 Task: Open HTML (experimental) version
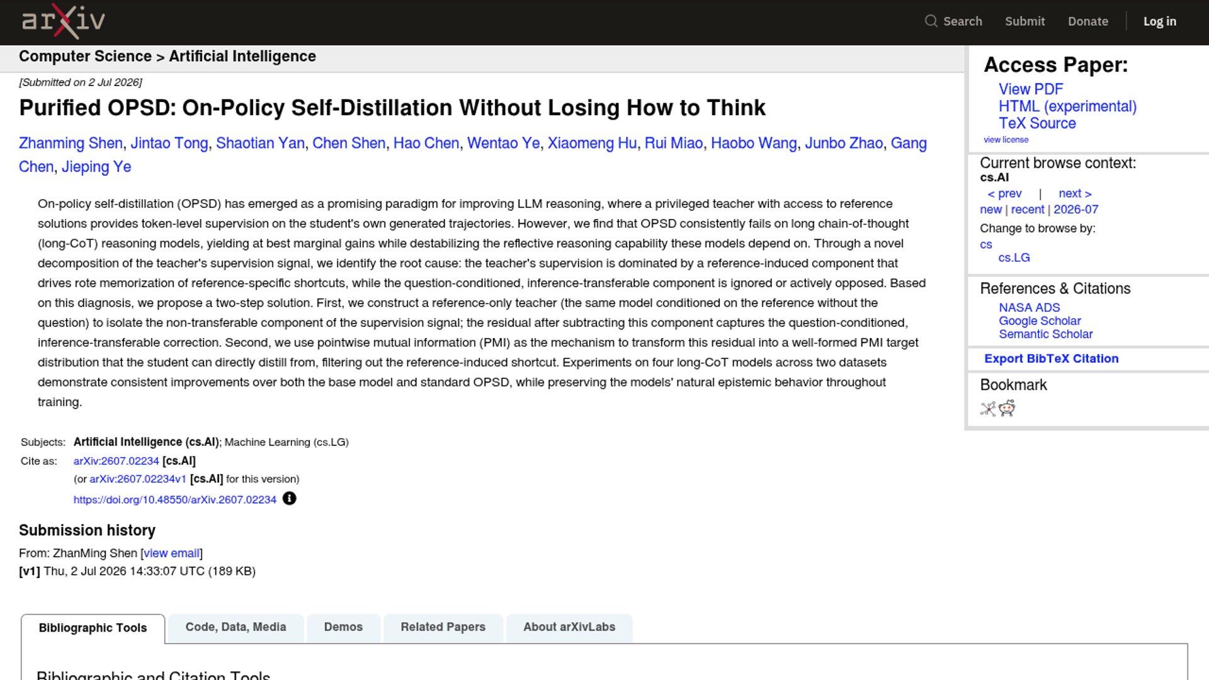(x=1067, y=106)
